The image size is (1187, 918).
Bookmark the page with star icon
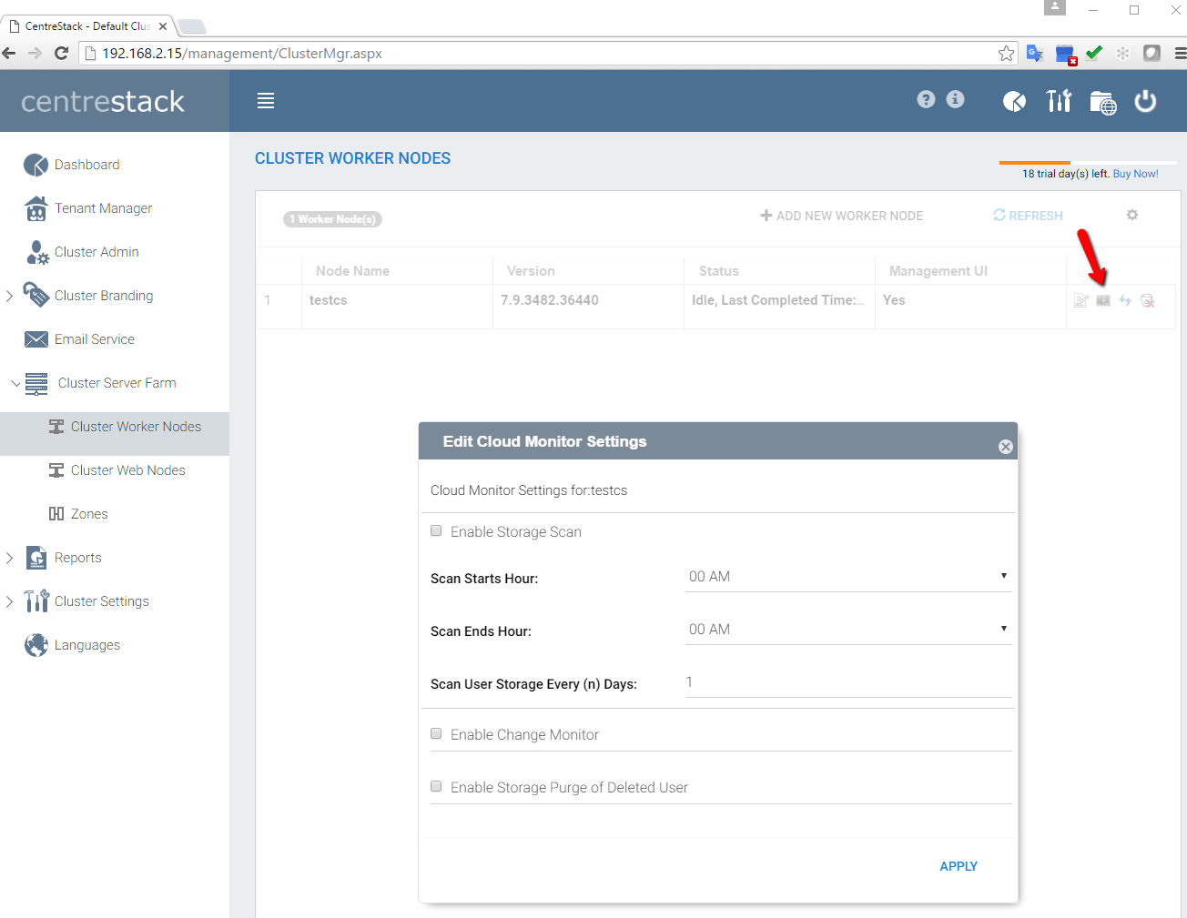click(x=1006, y=53)
